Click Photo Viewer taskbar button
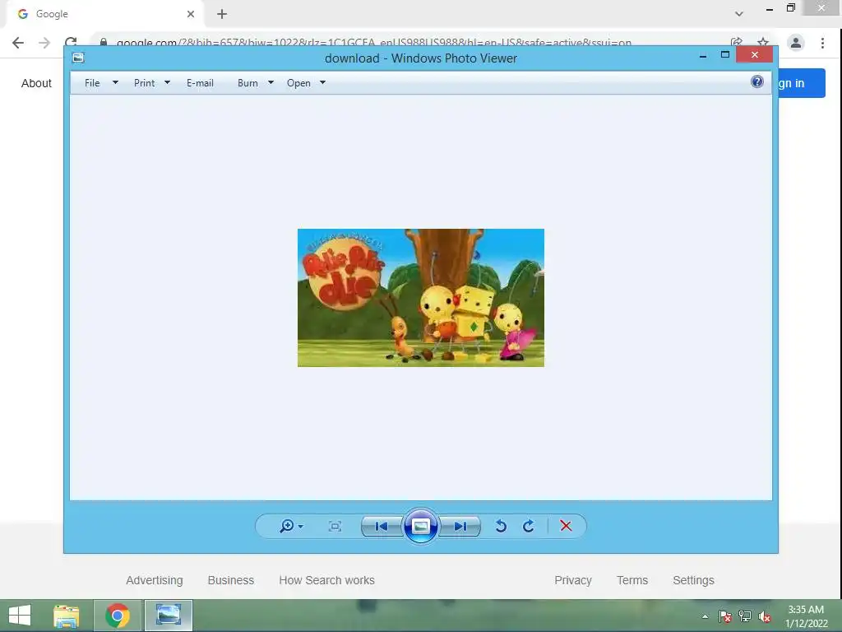Screen dimensions: 842x632 pyautogui.click(x=168, y=616)
